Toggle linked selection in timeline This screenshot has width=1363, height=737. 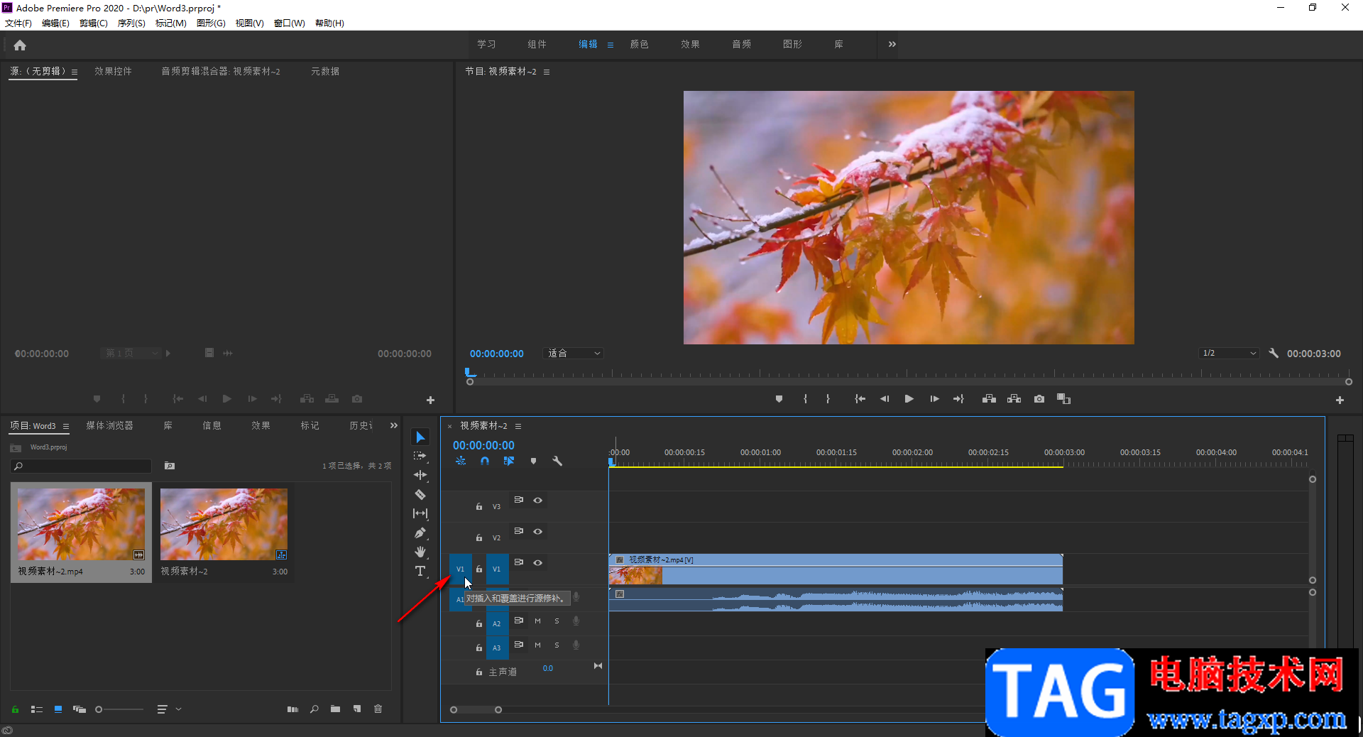click(509, 461)
